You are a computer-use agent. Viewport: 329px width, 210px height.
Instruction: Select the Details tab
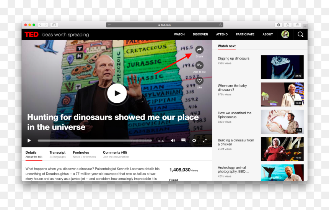click(34, 154)
